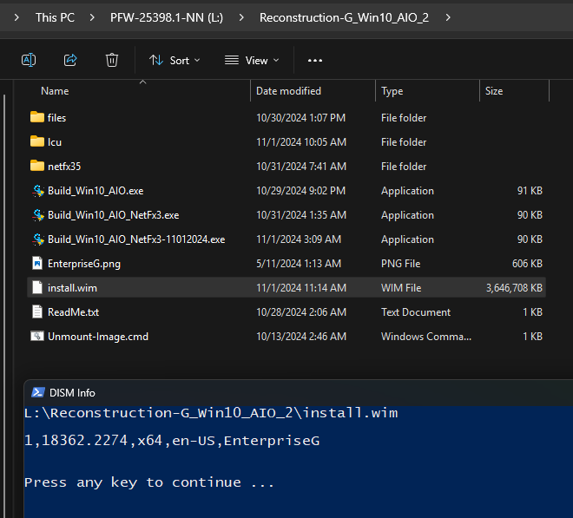This screenshot has height=518, width=573.
Task: Click the 606 KB size value
Action: pyautogui.click(x=527, y=264)
